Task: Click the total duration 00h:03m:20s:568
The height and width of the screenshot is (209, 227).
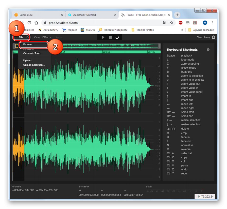Action: pos(48,190)
